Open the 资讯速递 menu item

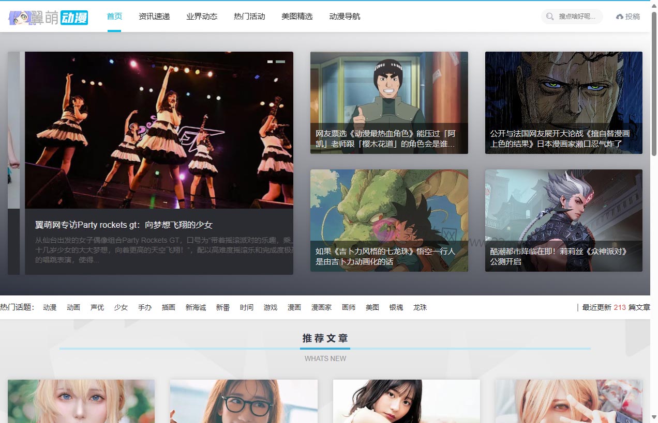[x=154, y=16]
